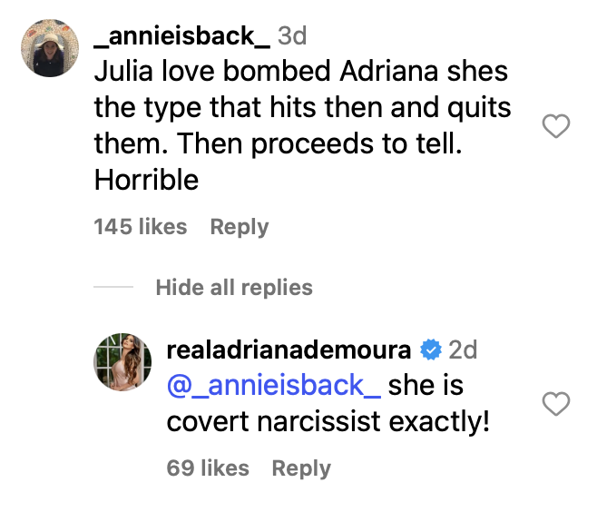Collapse replies with Hide all replies

coord(234,288)
